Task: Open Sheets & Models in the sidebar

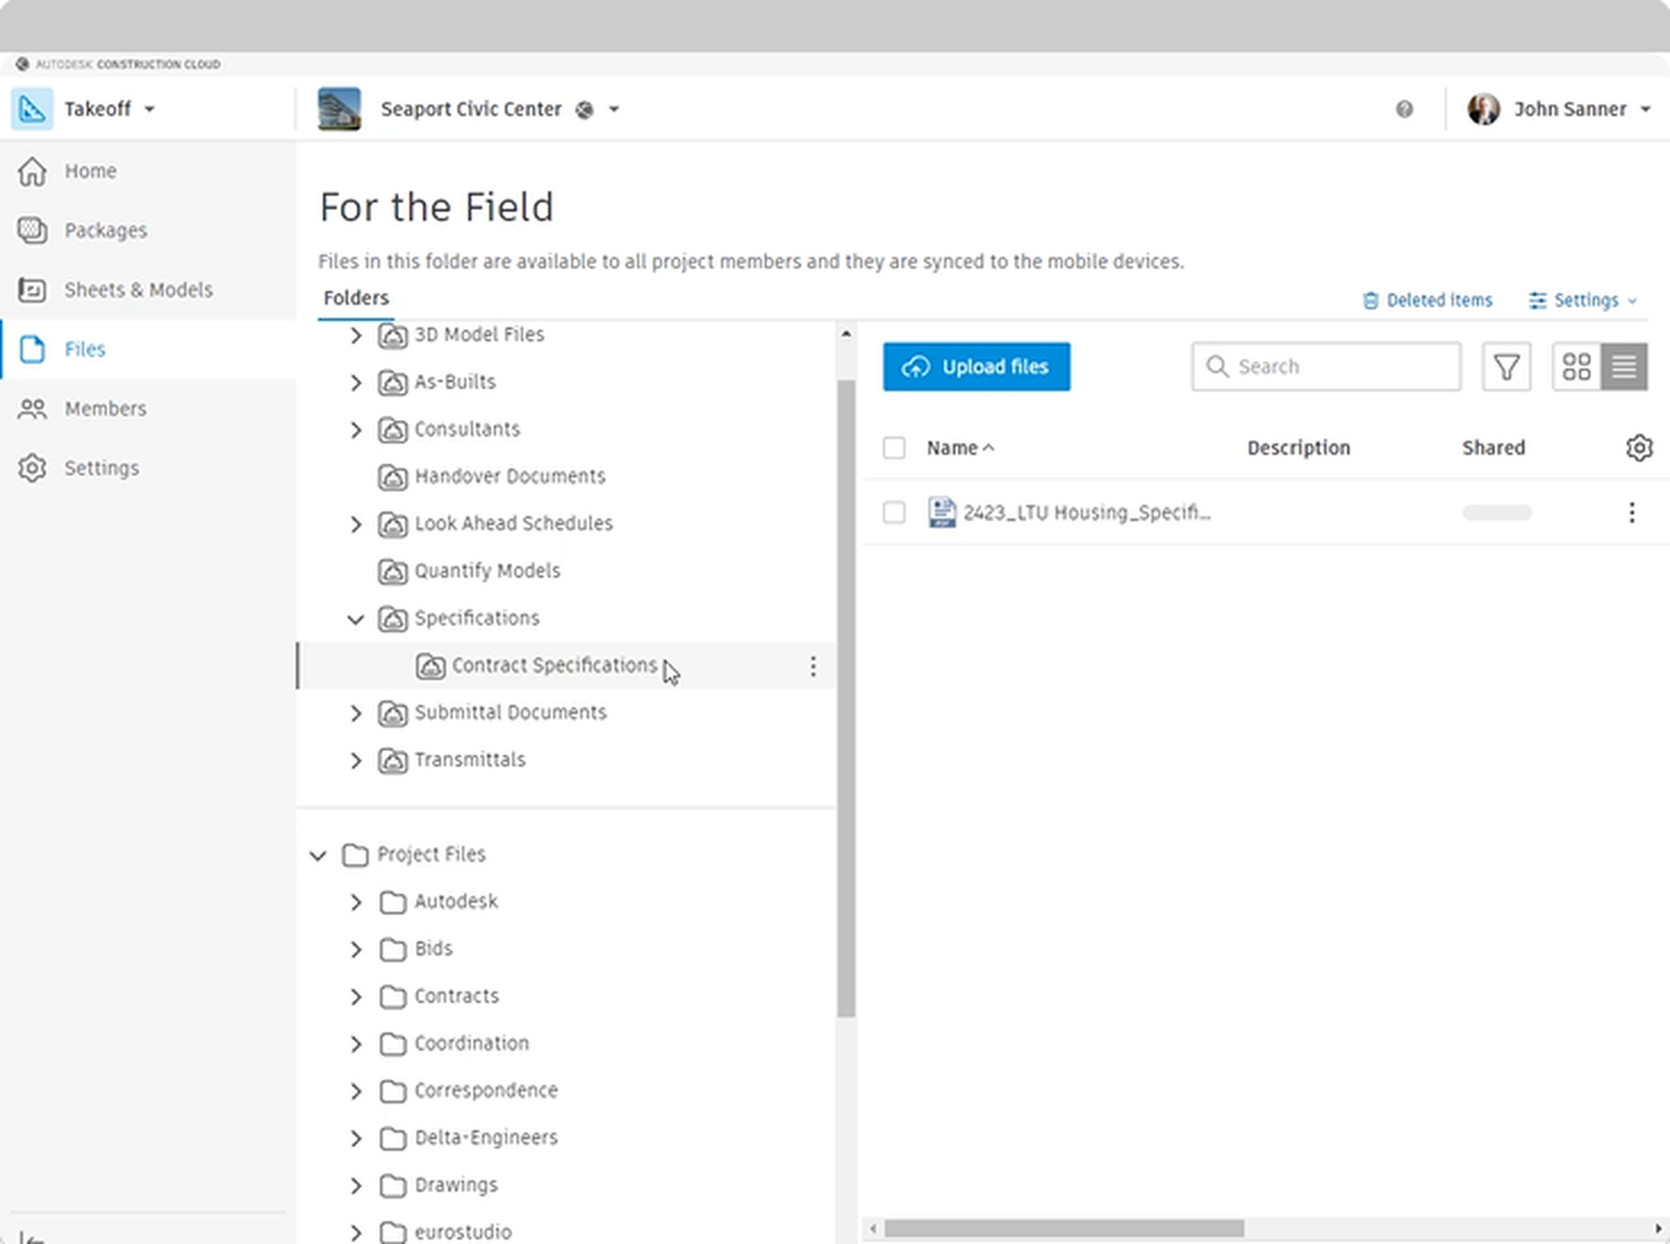Action: point(148,289)
